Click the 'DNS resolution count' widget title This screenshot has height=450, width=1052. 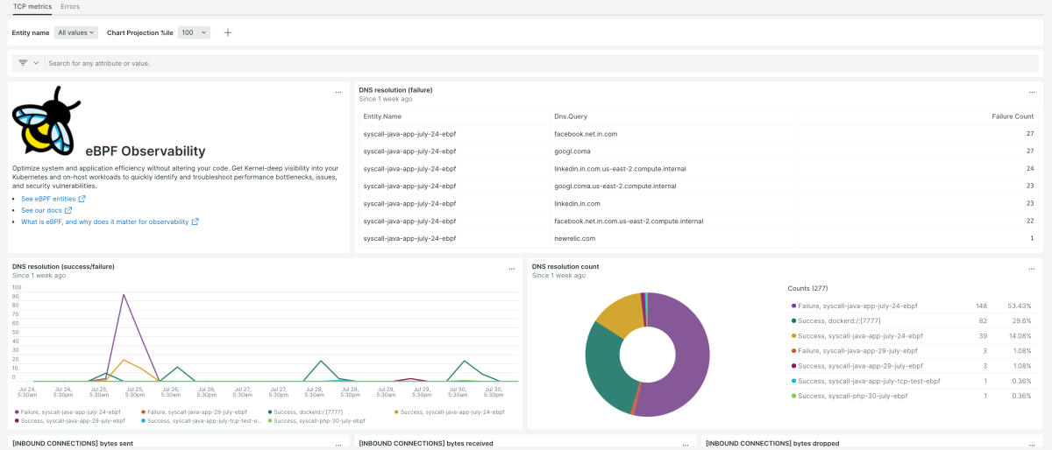565,266
